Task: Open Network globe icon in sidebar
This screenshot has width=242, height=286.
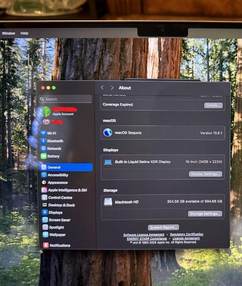Action: [x=43, y=148]
